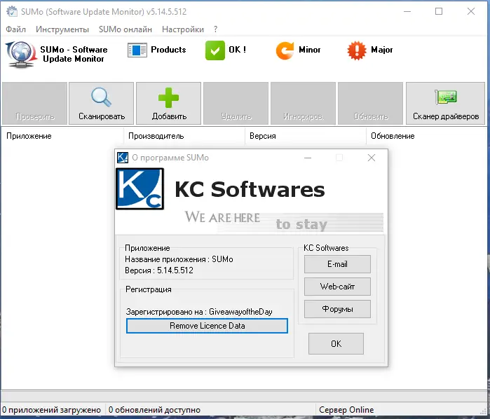Viewport: 490px width, 419px height.
Task: Click the disabled Удалить toolbar button
Action: (x=236, y=104)
